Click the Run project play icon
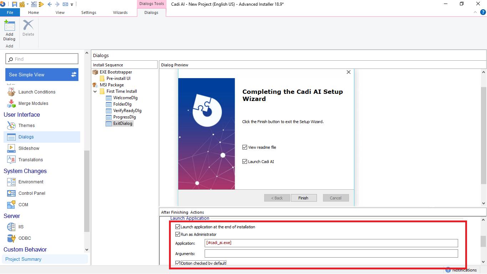Viewport: 487px width, 274px height. [x=41, y=4]
